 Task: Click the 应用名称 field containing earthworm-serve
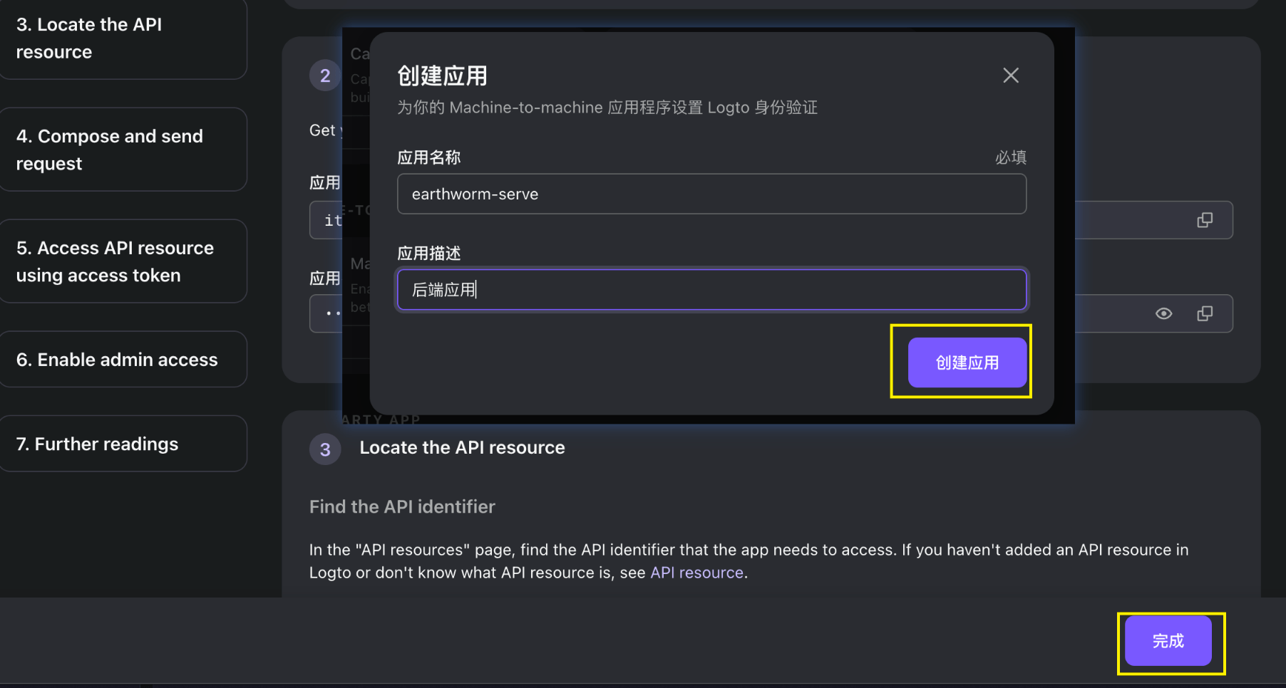(711, 194)
